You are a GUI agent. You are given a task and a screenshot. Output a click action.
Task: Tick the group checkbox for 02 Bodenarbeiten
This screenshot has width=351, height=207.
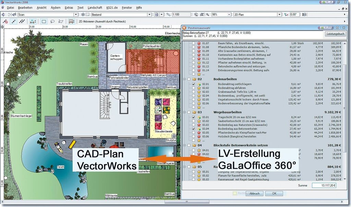(189, 79)
